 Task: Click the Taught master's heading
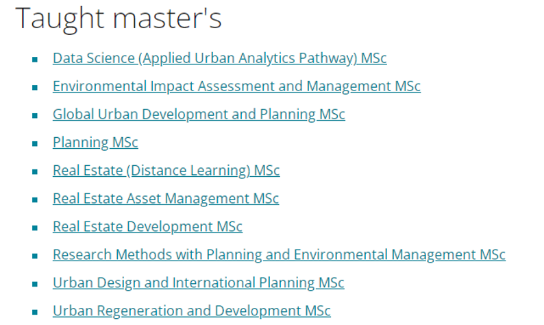119,19
